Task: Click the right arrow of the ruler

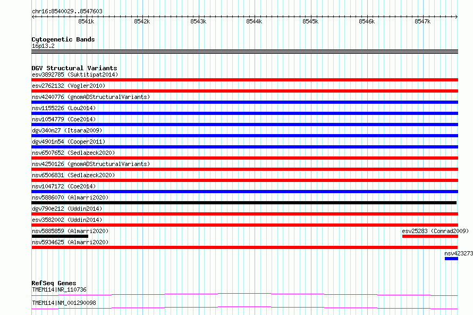Action: click(457, 16)
